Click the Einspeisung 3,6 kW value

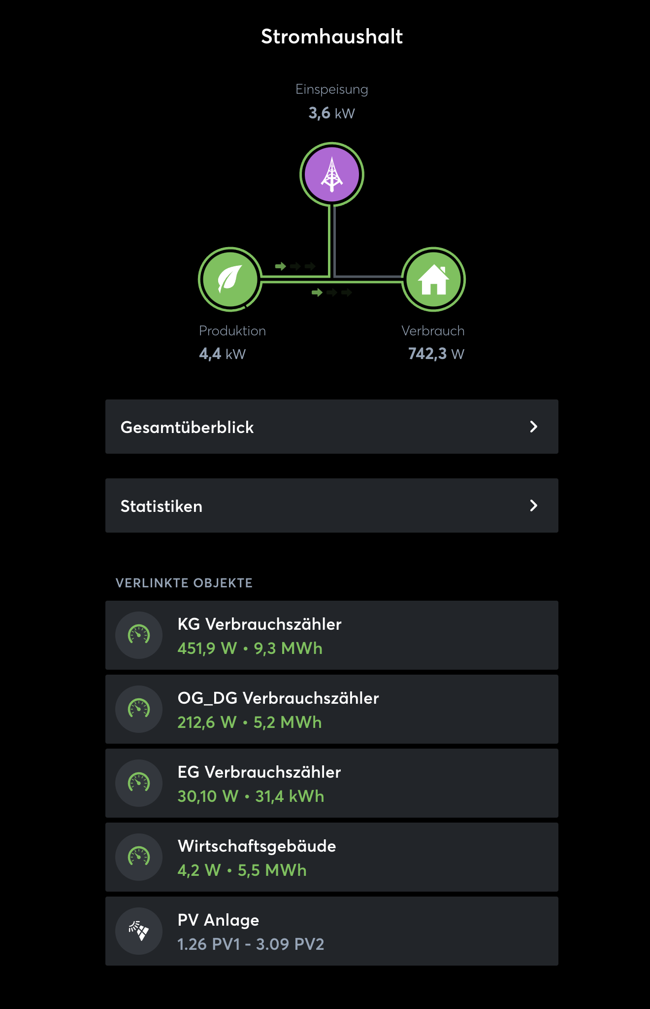[x=331, y=113]
